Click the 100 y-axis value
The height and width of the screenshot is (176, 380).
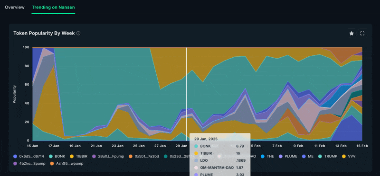(26, 47)
